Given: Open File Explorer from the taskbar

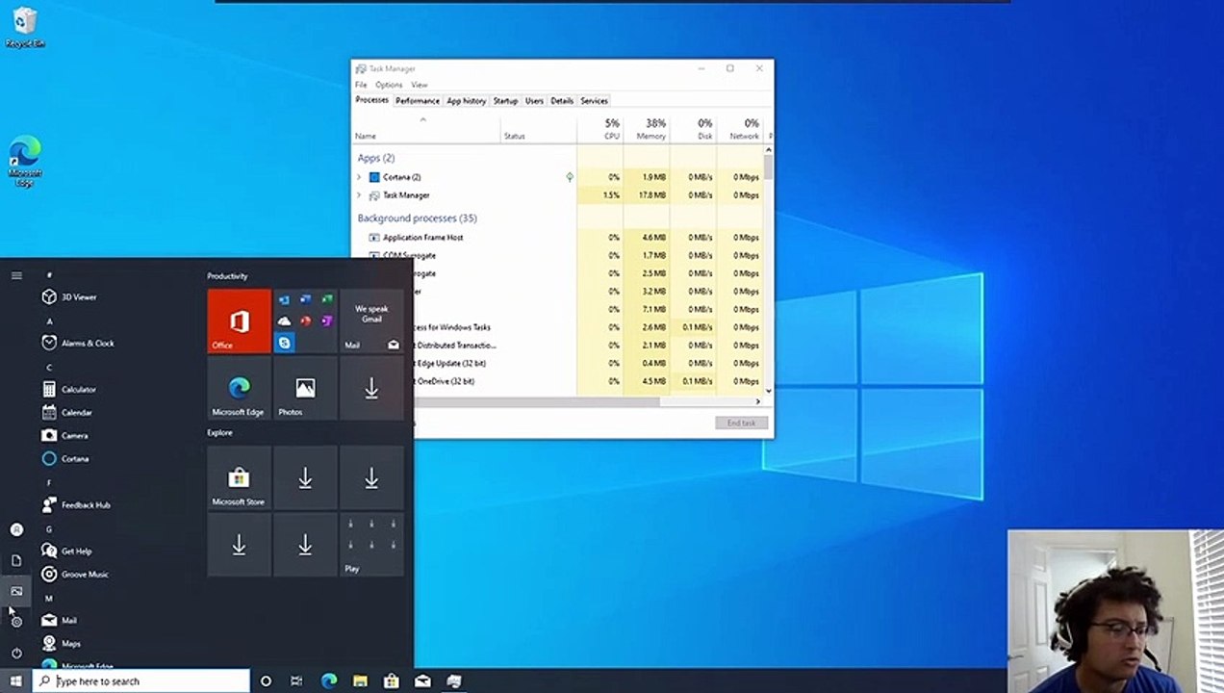Looking at the screenshot, I should click(x=360, y=681).
